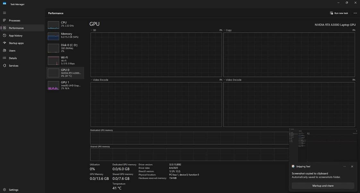This screenshot has height=193, width=360.
Task: Click Run new task button
Action: pos(339,13)
